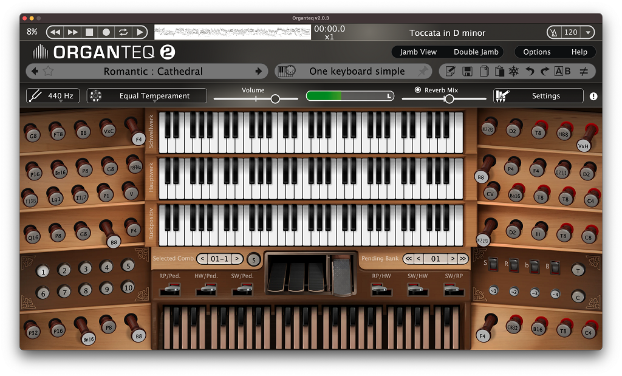622x376 pixels.
Task: Toggle the Reverb Mix radio button
Action: click(x=418, y=90)
